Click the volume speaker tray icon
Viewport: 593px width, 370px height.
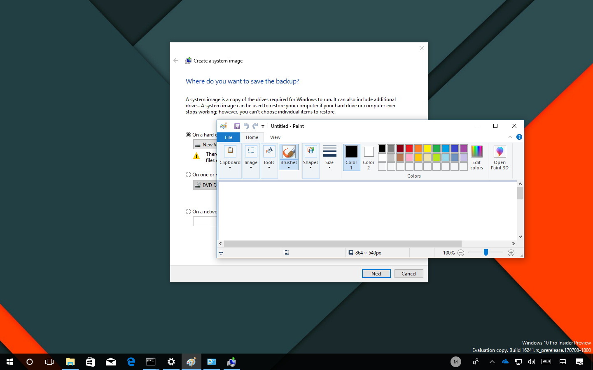point(532,362)
